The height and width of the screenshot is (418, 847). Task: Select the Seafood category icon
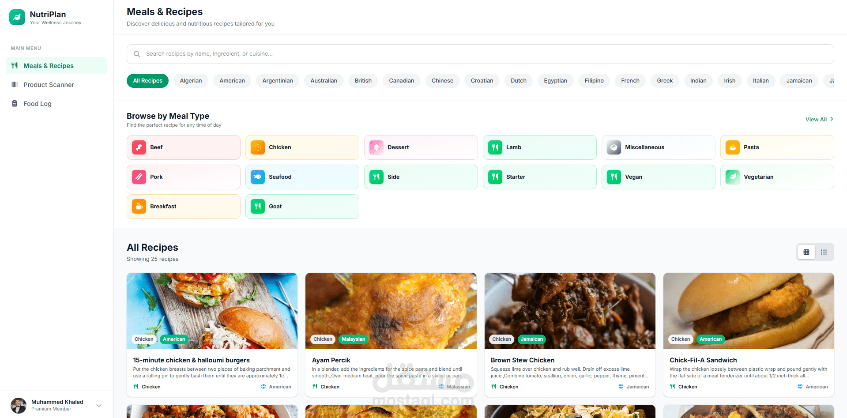click(257, 177)
